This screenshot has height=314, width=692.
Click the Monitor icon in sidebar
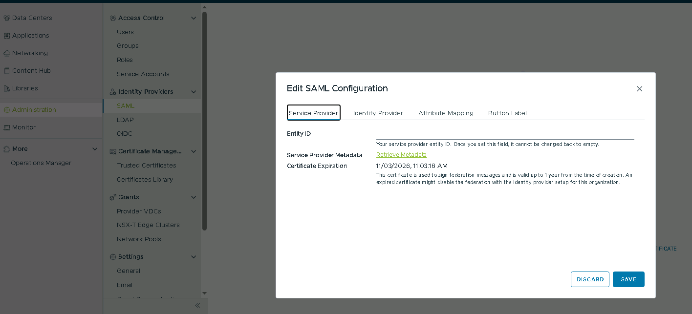pos(7,127)
